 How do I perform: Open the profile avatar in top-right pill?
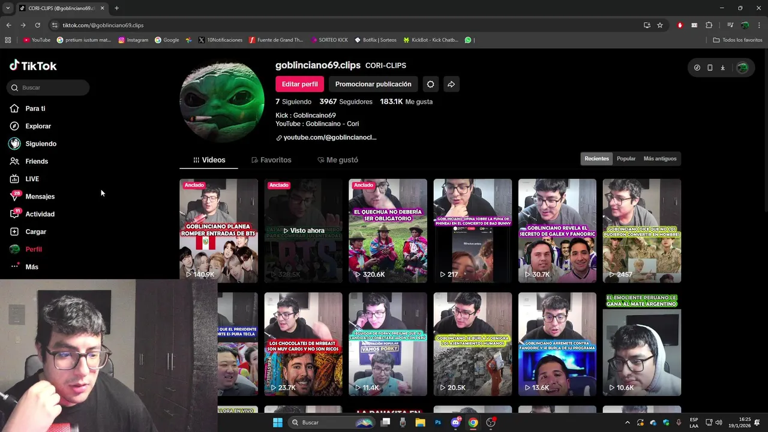click(x=742, y=68)
